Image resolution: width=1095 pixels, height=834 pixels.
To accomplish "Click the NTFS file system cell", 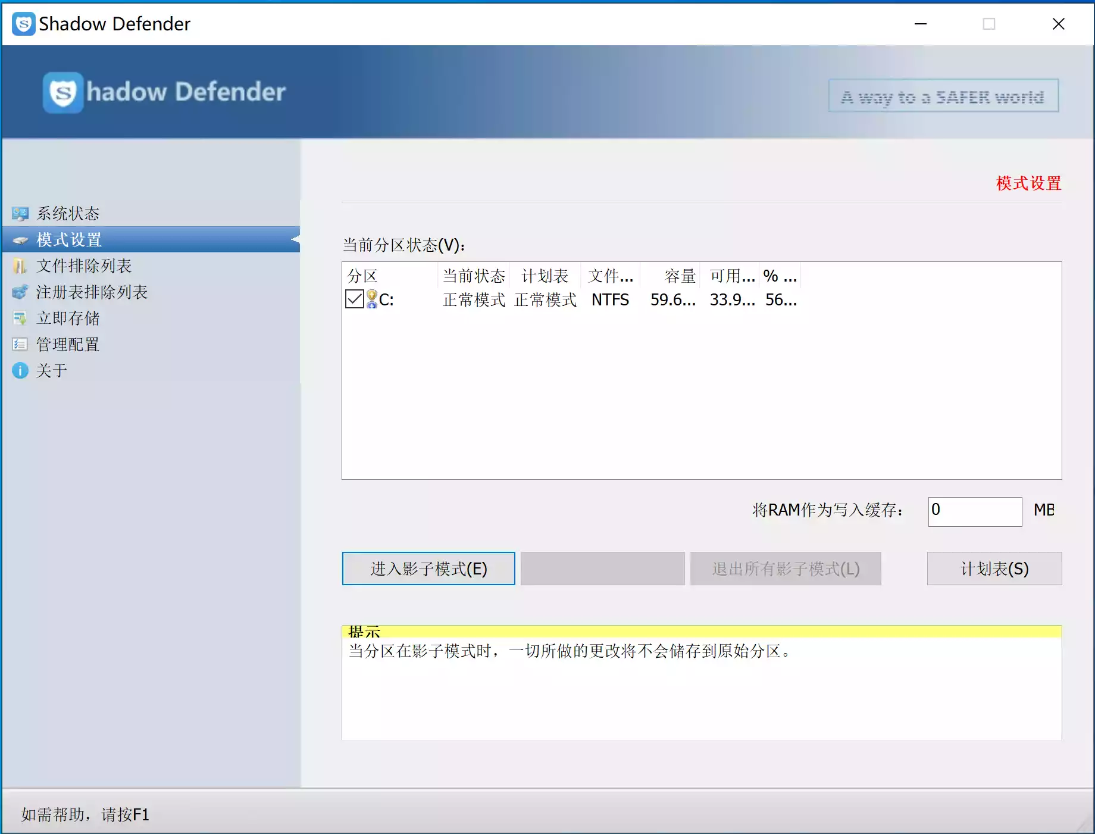I will [610, 299].
